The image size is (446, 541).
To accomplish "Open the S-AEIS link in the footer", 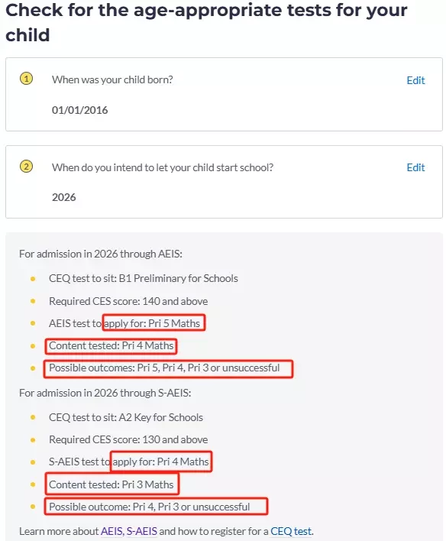I will point(142,531).
